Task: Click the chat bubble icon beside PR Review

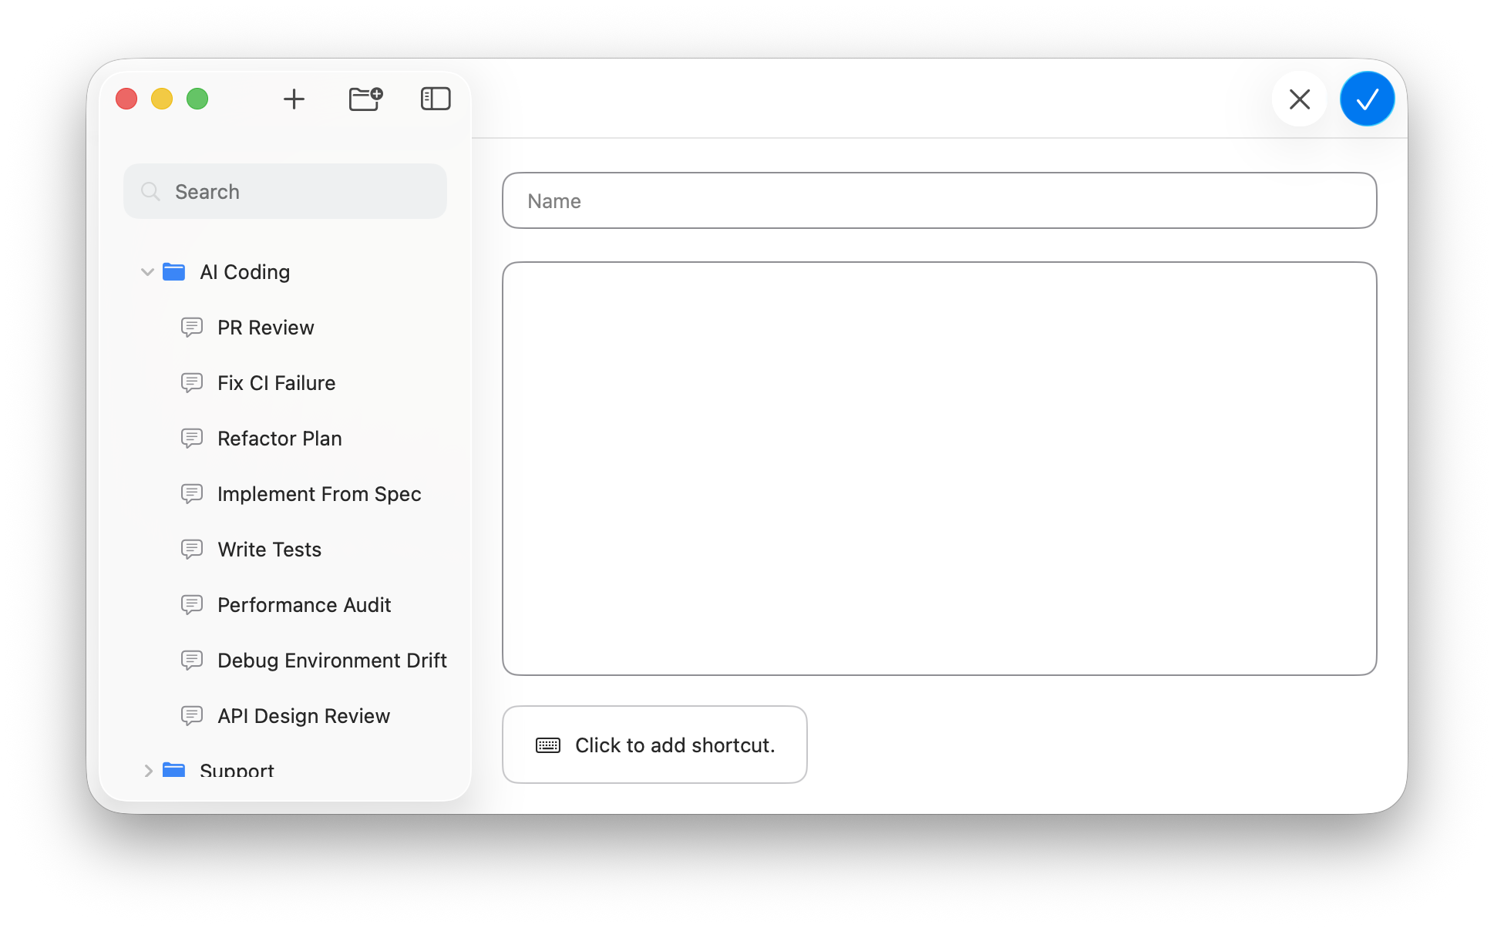Action: point(191,327)
